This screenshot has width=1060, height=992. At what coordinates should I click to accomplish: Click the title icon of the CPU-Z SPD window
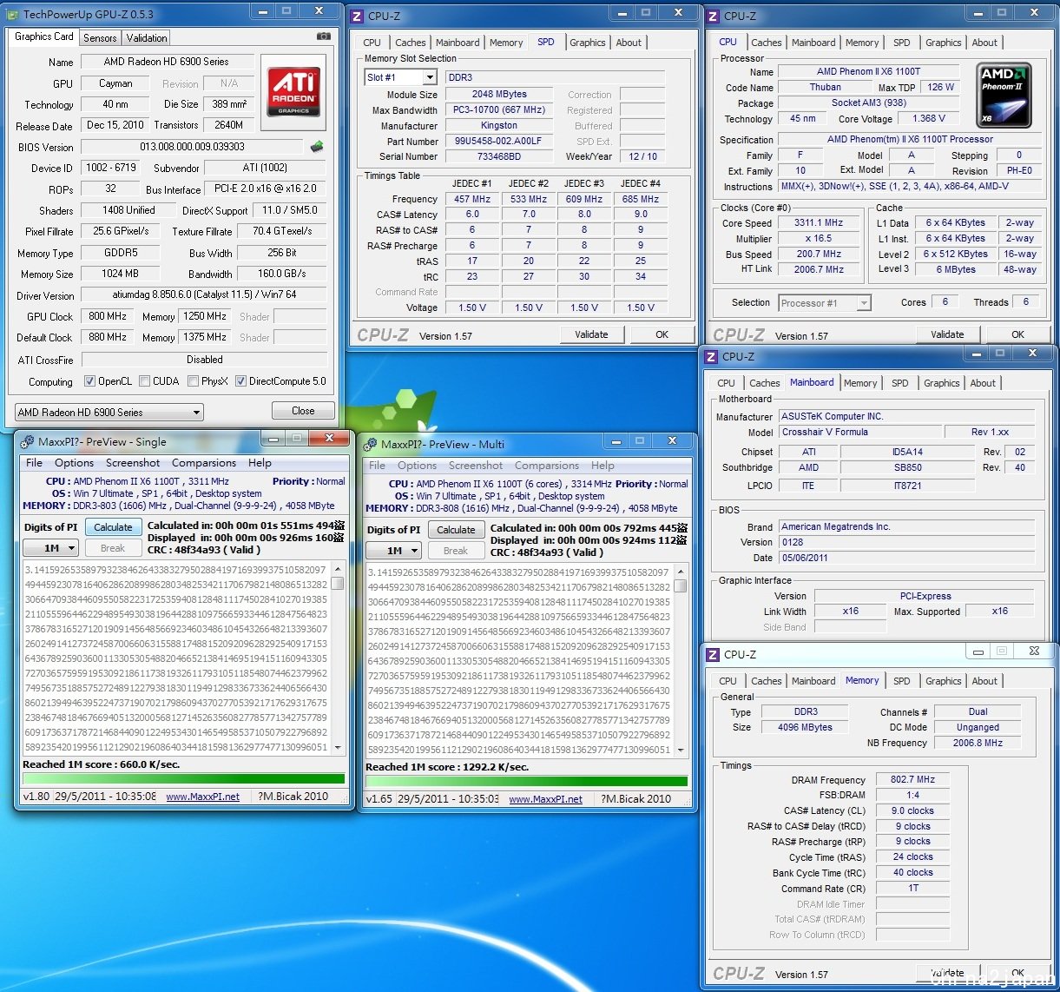(357, 16)
